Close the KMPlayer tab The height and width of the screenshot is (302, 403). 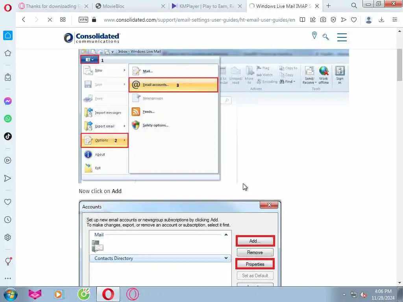[240, 6]
